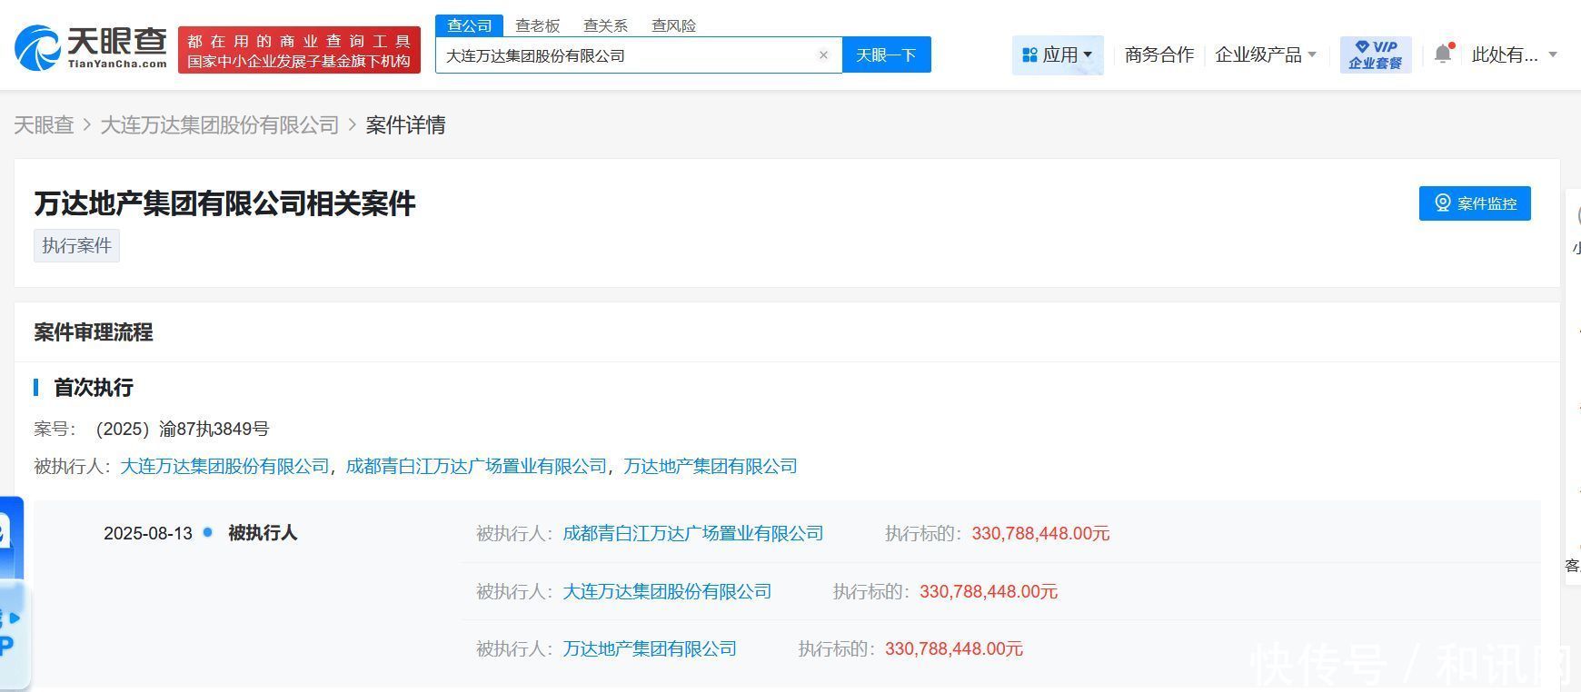Clear the search box with the X icon
Image resolution: width=1581 pixels, height=692 pixels.
823,55
